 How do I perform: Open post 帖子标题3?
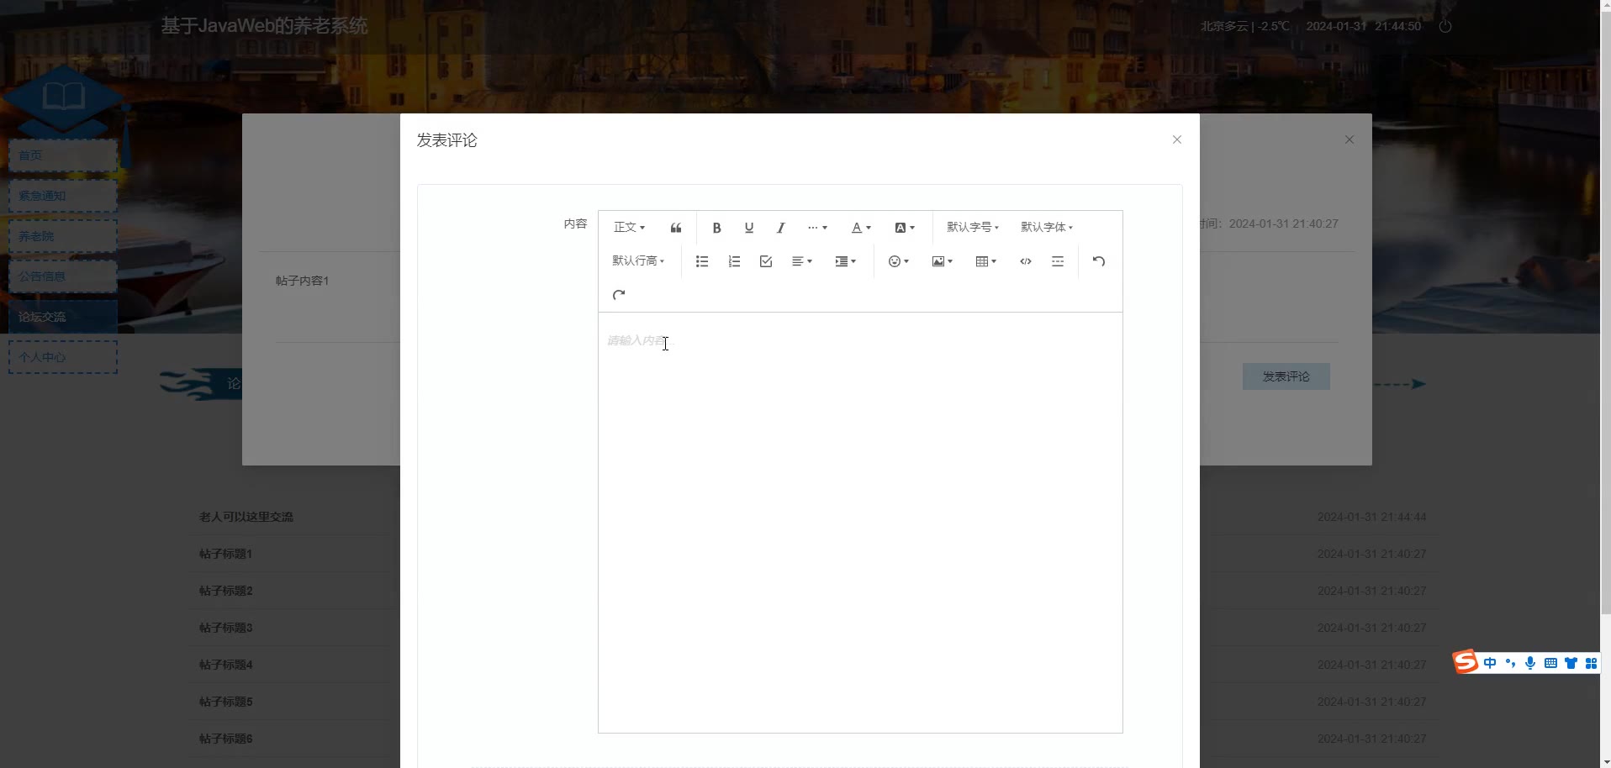coord(225,628)
